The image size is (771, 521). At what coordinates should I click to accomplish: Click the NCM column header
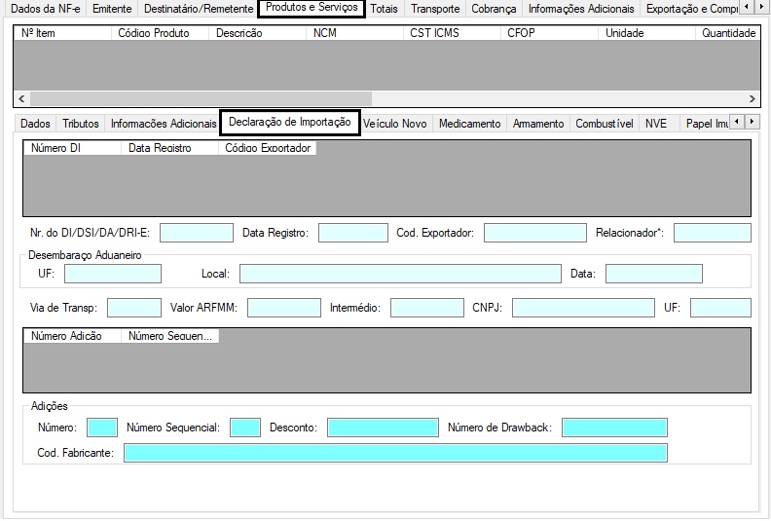pos(355,33)
